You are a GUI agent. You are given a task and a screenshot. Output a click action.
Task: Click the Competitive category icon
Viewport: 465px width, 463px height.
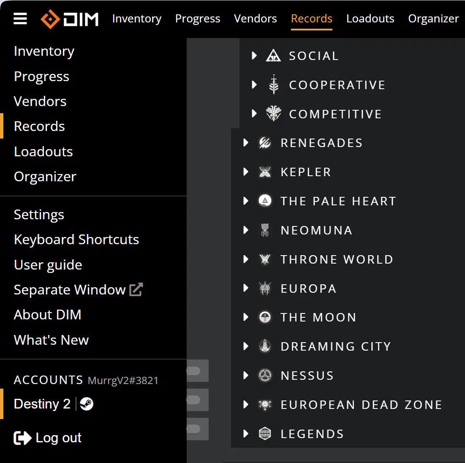(x=274, y=114)
